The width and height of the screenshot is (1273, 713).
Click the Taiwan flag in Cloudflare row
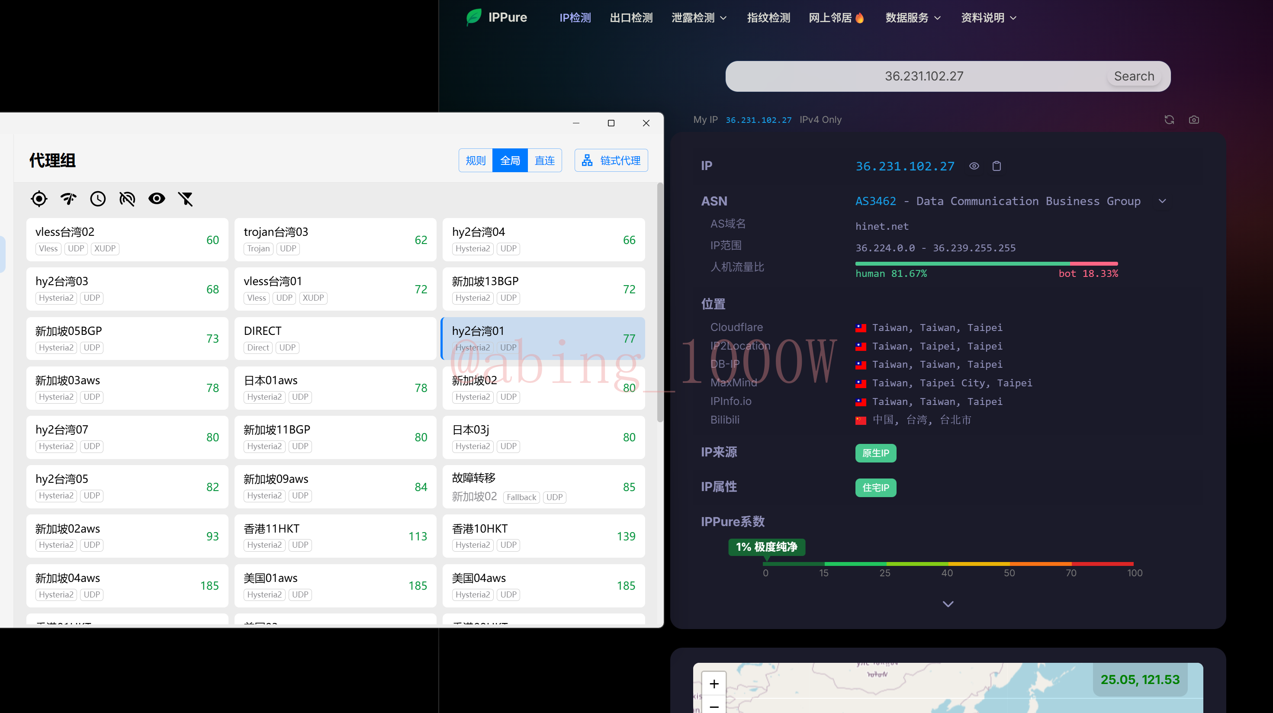click(x=861, y=328)
